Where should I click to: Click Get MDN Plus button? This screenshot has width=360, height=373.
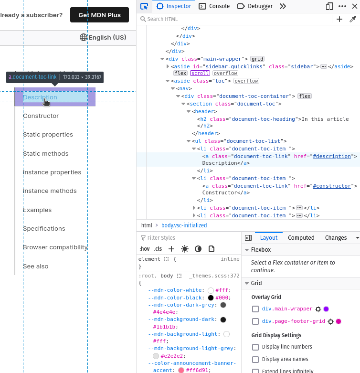(x=100, y=15)
